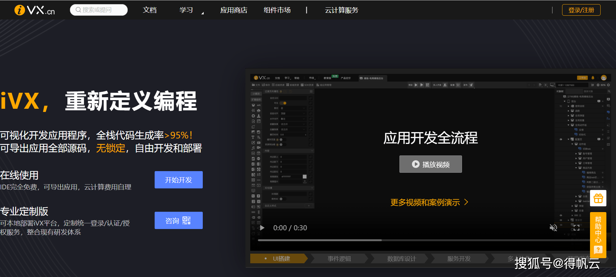The width and height of the screenshot is (616, 277).
Task: Click the gift box icon
Action: coord(598,198)
